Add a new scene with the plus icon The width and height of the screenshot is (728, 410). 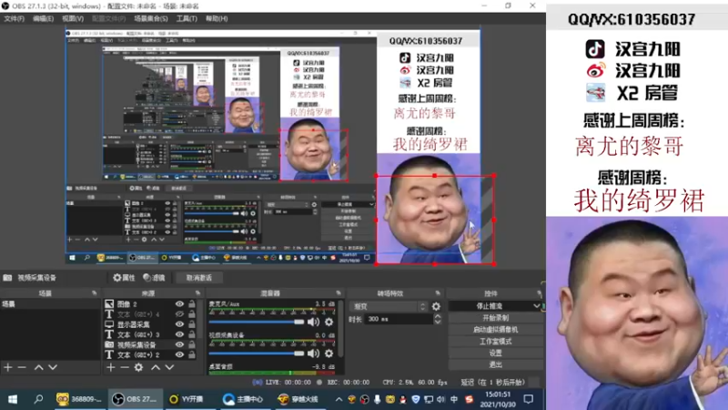pyautogui.click(x=8, y=367)
